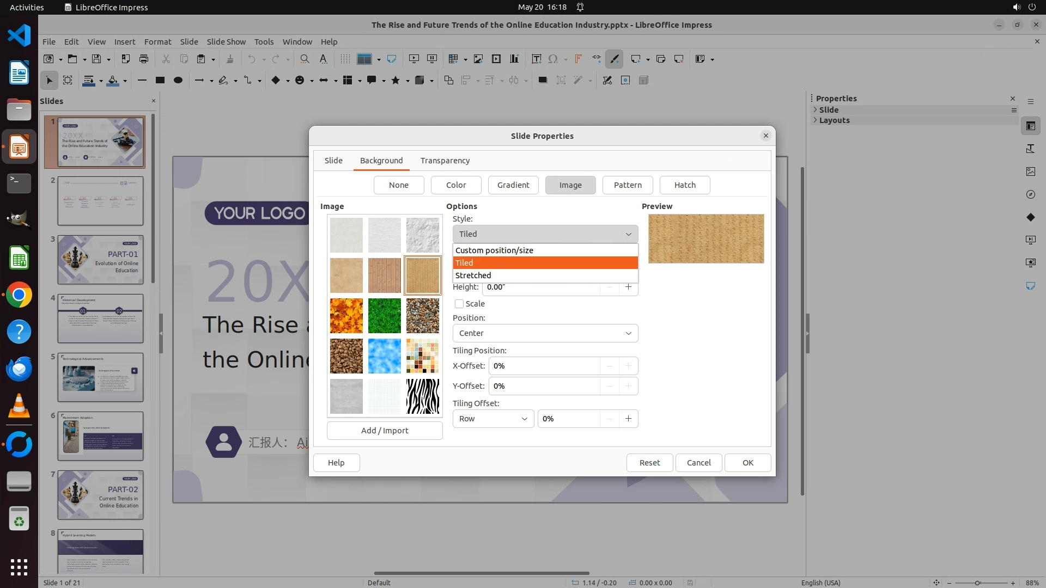
Task: Select the Rectangle drawing tool
Action: pos(160,80)
